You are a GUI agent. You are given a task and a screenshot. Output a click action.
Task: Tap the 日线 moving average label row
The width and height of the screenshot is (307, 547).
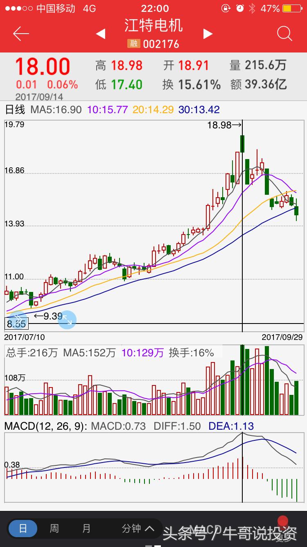pos(112,109)
